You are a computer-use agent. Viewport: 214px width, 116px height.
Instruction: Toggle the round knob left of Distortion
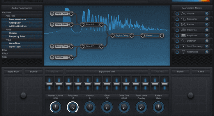click(177, 41)
